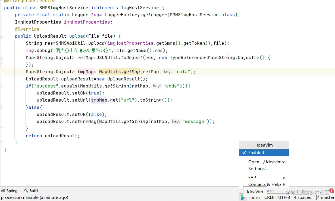Expand the EAP submenu

[x=264, y=177]
